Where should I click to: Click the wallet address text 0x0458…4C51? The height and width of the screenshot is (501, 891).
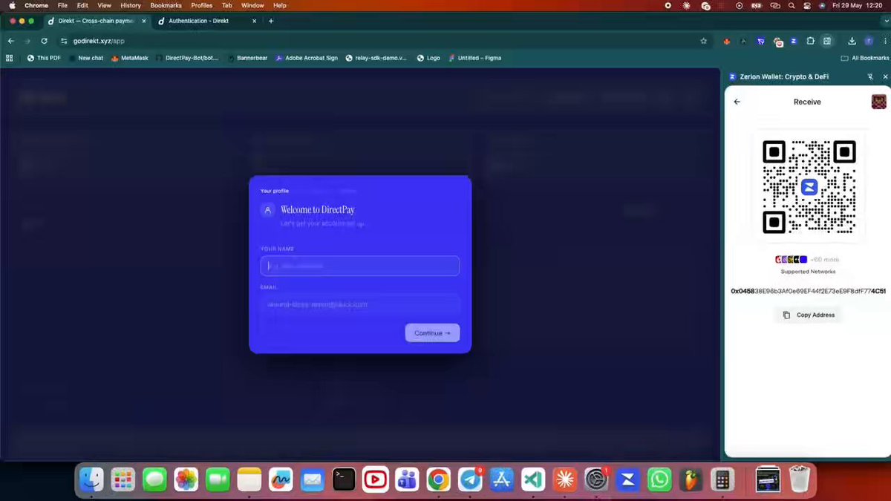pyautogui.click(x=808, y=291)
